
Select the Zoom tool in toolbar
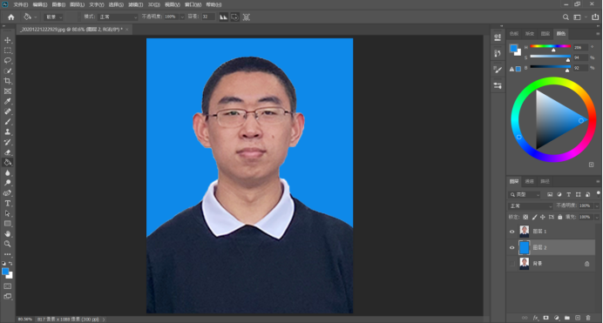click(x=7, y=244)
